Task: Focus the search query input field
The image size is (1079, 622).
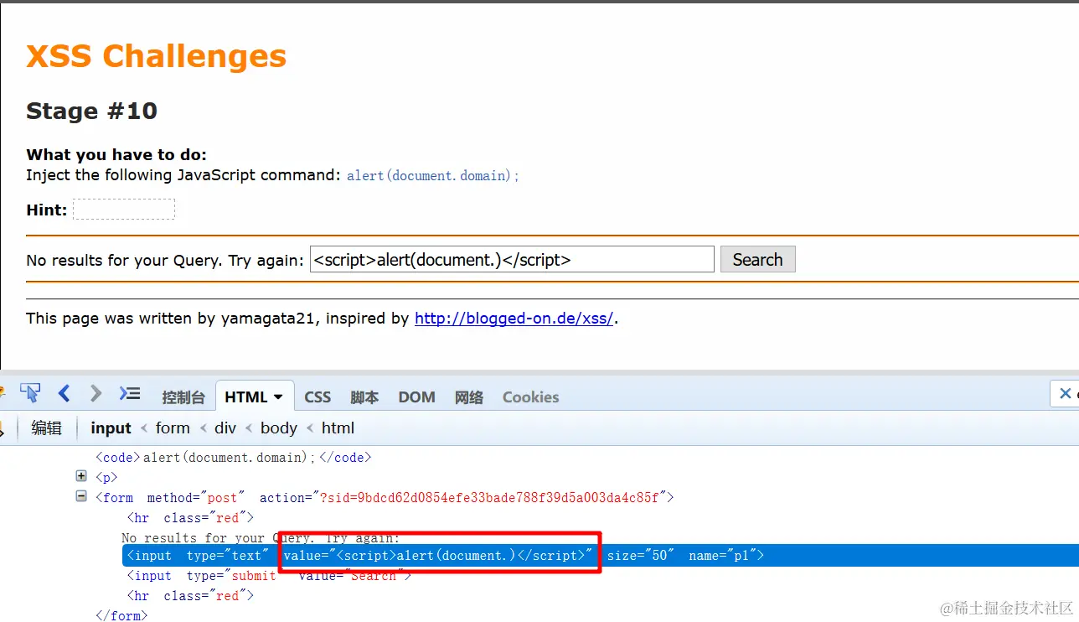Action: coord(512,259)
